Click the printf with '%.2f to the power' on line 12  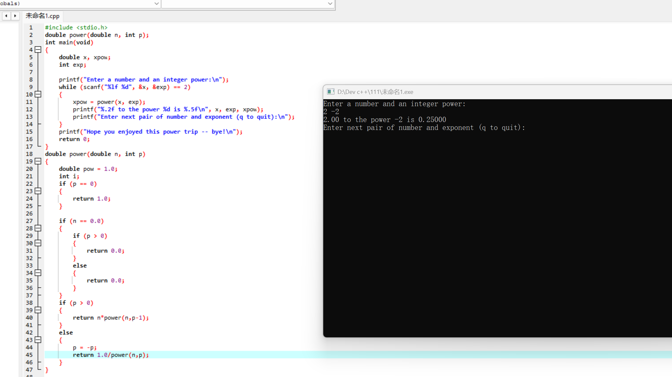point(168,109)
